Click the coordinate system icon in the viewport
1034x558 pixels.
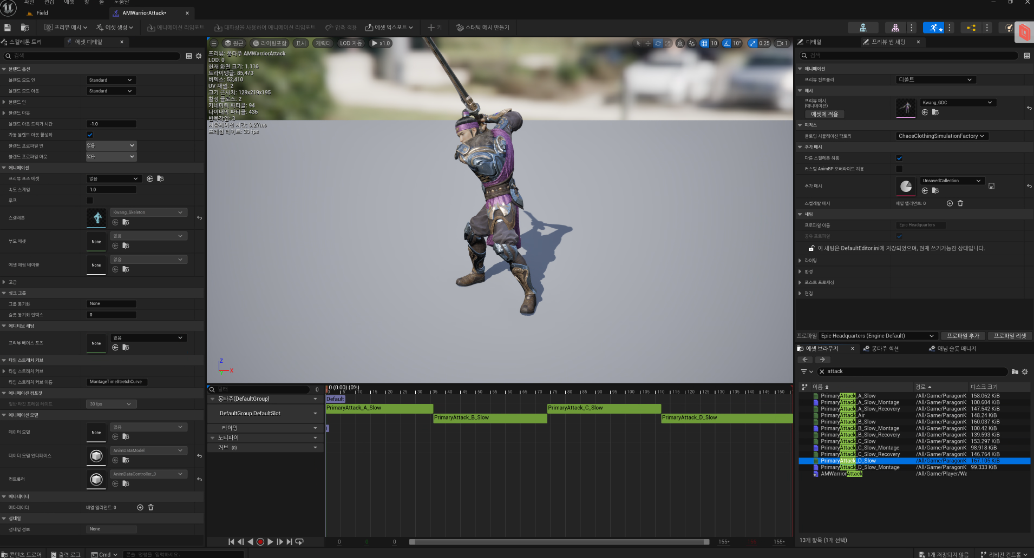[x=680, y=43]
